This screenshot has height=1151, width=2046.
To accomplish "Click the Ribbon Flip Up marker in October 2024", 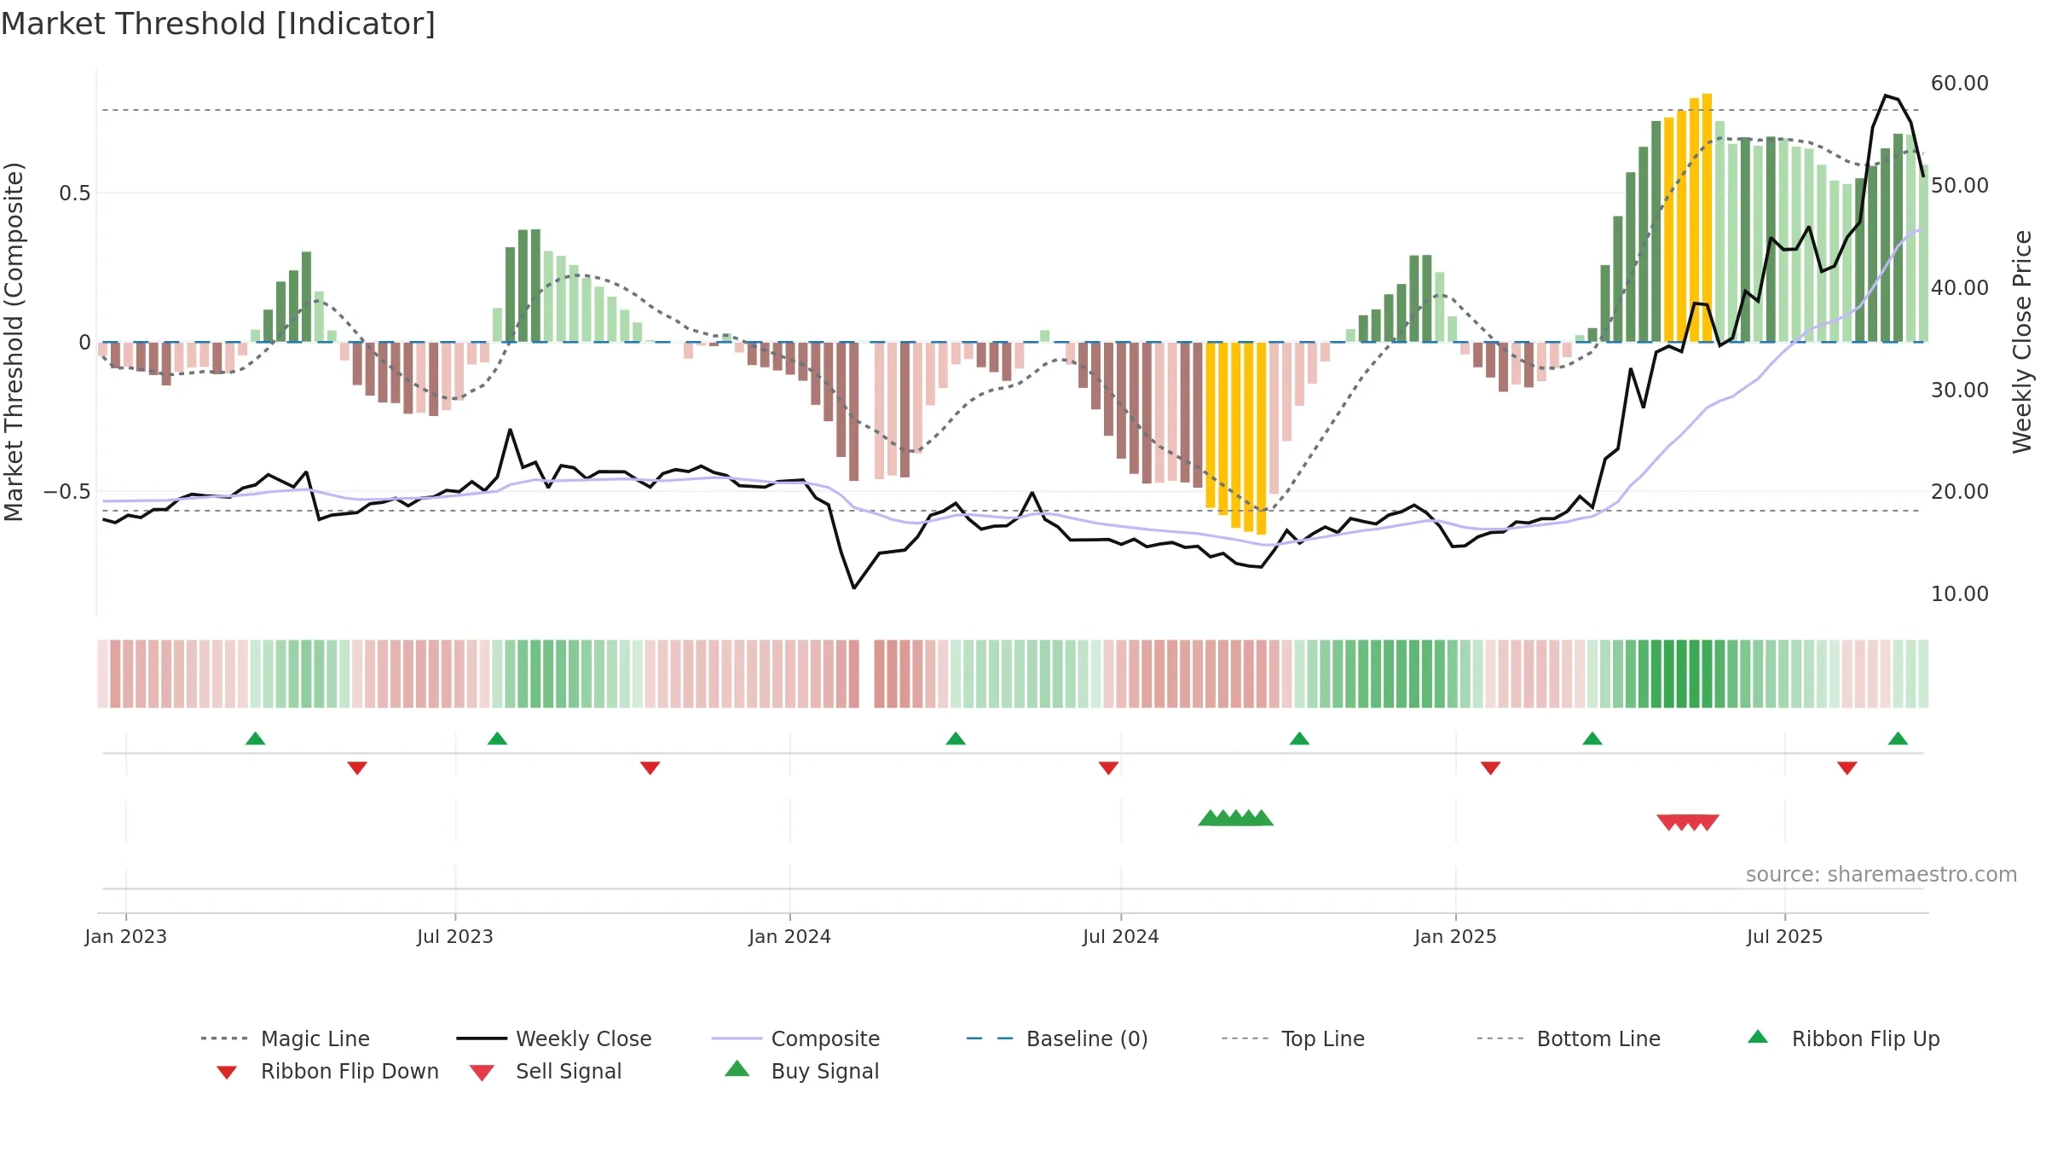I will (x=1299, y=738).
